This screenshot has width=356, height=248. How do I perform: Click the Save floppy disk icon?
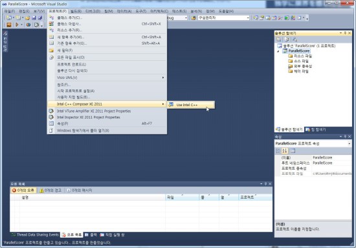click(34, 17)
